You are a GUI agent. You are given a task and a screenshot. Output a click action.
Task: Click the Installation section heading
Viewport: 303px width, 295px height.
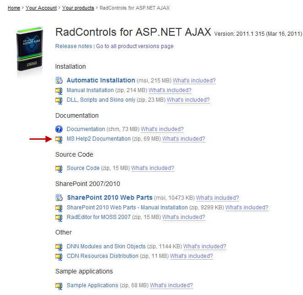pyautogui.click(x=70, y=66)
